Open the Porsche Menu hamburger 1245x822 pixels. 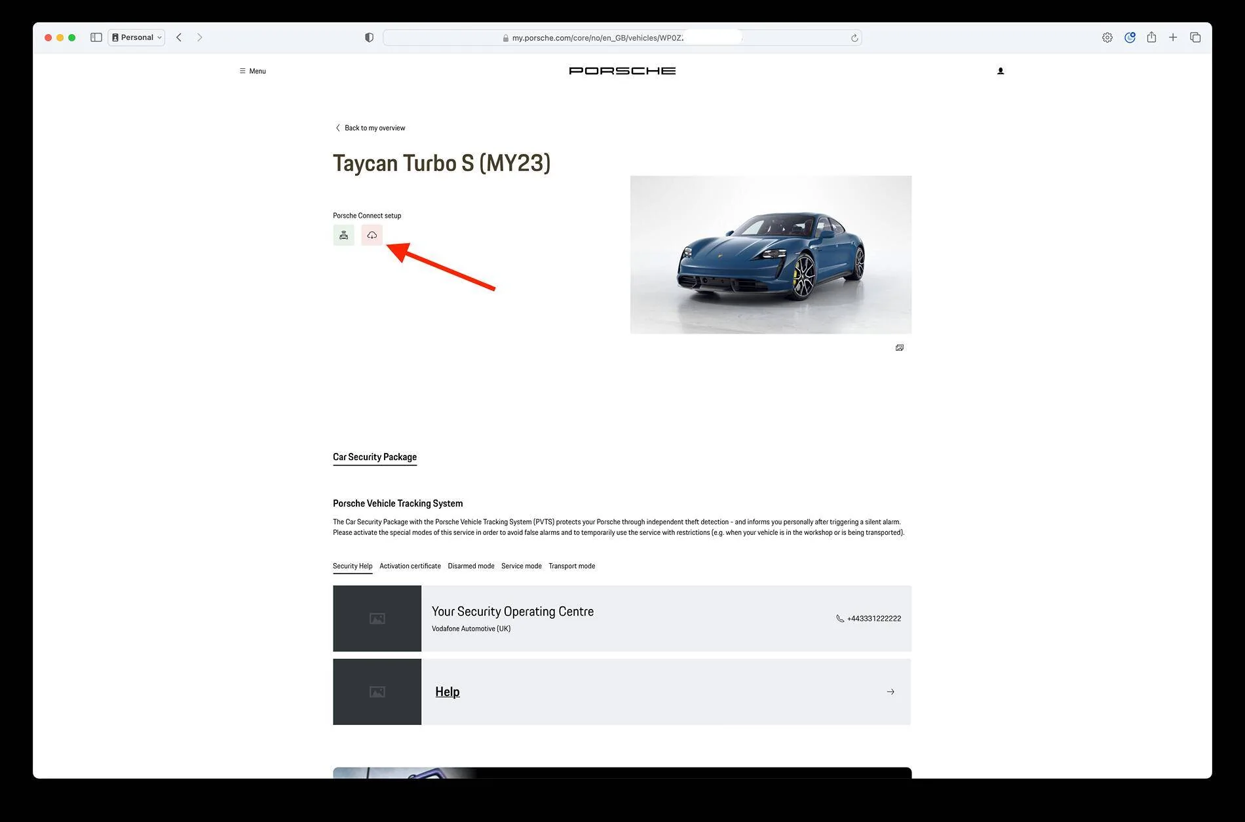click(252, 71)
